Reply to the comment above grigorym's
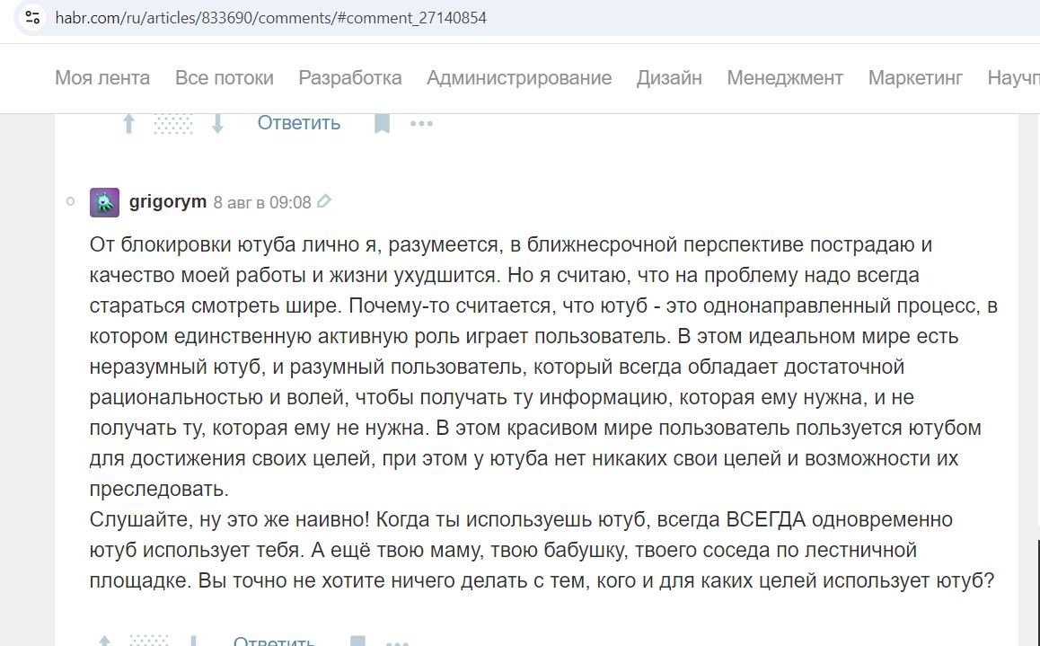 click(298, 123)
